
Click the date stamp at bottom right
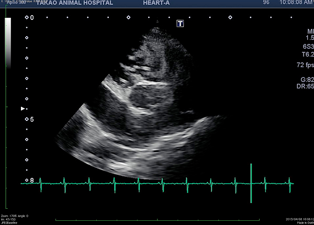coord(299,219)
